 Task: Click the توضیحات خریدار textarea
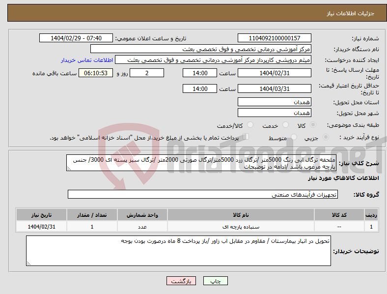point(178,251)
